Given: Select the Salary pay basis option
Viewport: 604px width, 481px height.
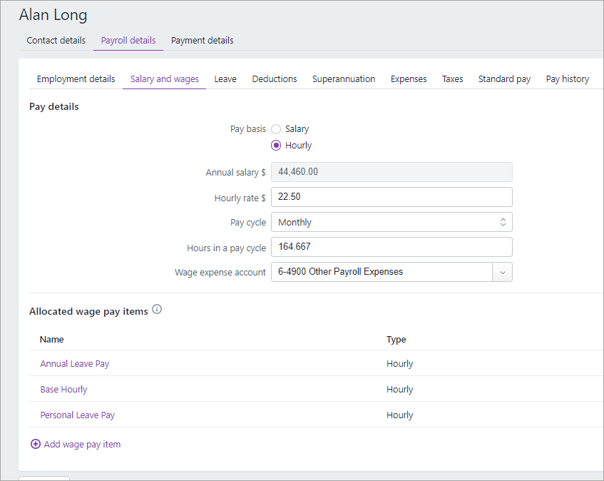Looking at the screenshot, I should click(x=276, y=129).
